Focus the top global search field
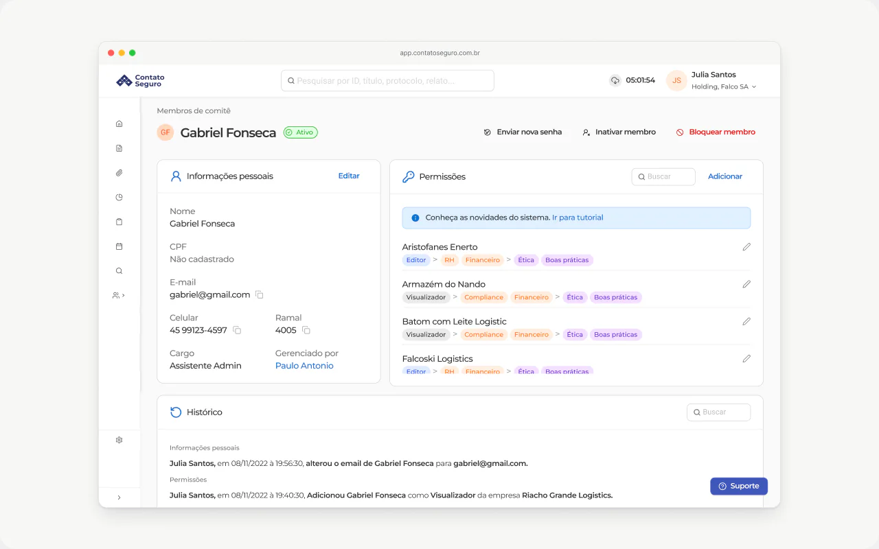 tap(387, 80)
